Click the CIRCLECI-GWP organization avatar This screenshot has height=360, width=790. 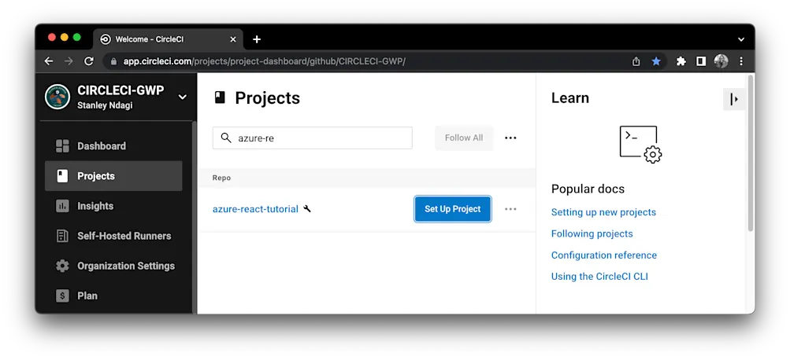pos(57,97)
